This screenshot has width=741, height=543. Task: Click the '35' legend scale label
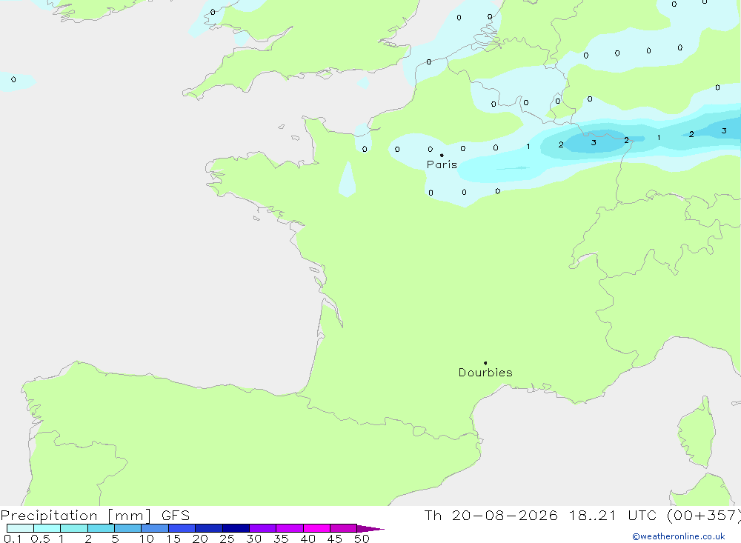click(281, 539)
